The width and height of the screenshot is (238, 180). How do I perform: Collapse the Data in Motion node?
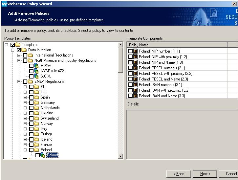(x=12, y=50)
